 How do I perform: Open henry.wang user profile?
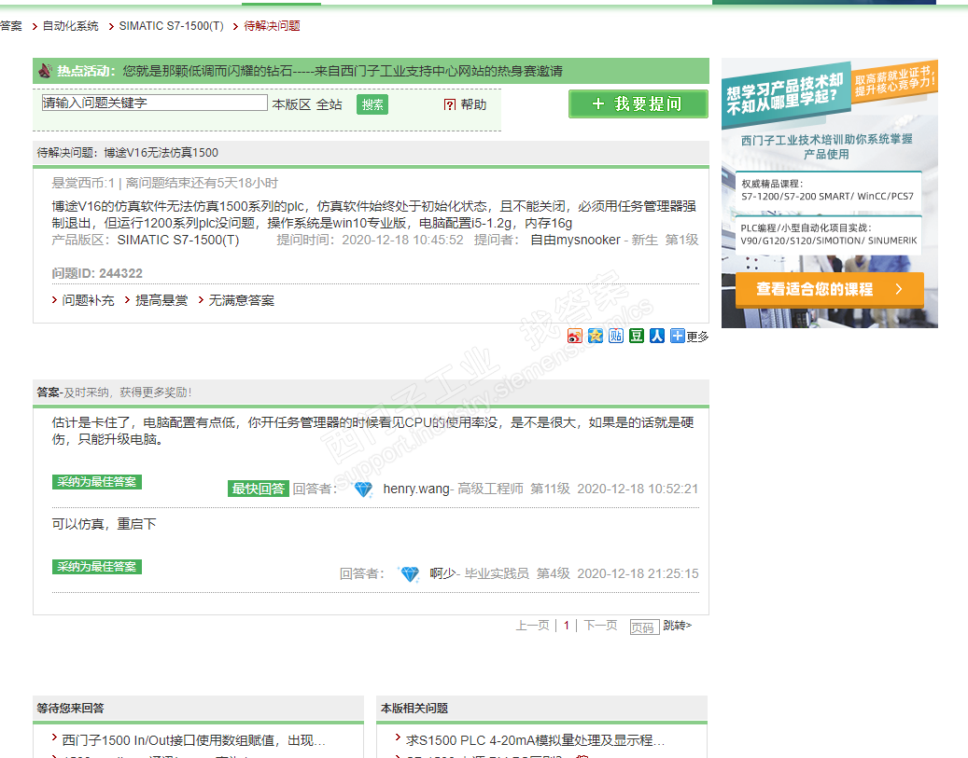[416, 489]
